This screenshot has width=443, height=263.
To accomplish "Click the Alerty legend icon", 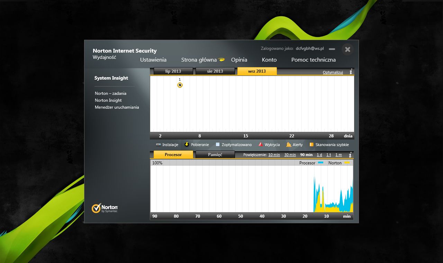I will [x=289, y=145].
